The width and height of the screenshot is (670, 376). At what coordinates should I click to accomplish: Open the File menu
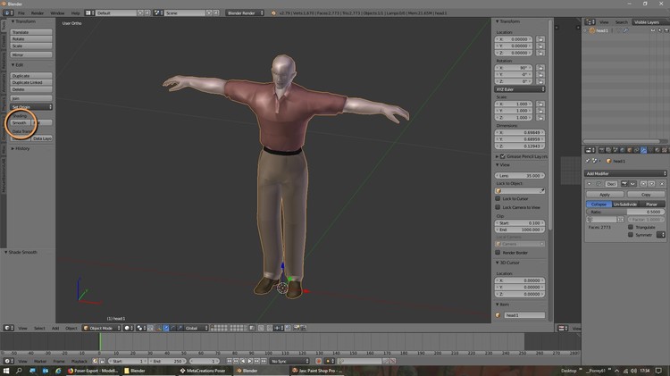coord(22,13)
